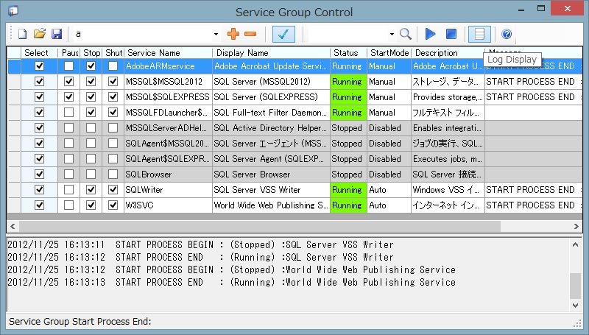
Task: Click 'Executes jobs, m...' description cell
Action: click(448, 159)
